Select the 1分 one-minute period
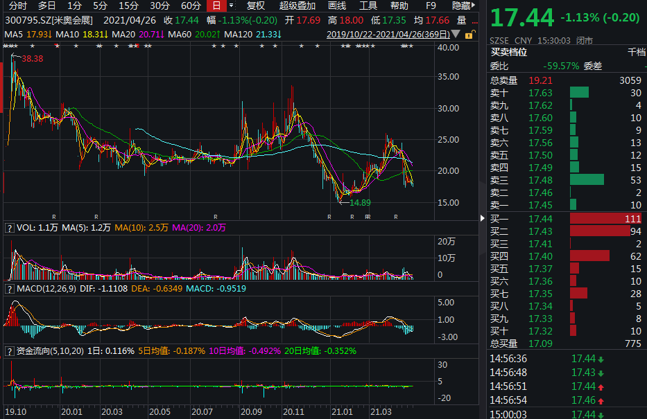 [x=74, y=6]
